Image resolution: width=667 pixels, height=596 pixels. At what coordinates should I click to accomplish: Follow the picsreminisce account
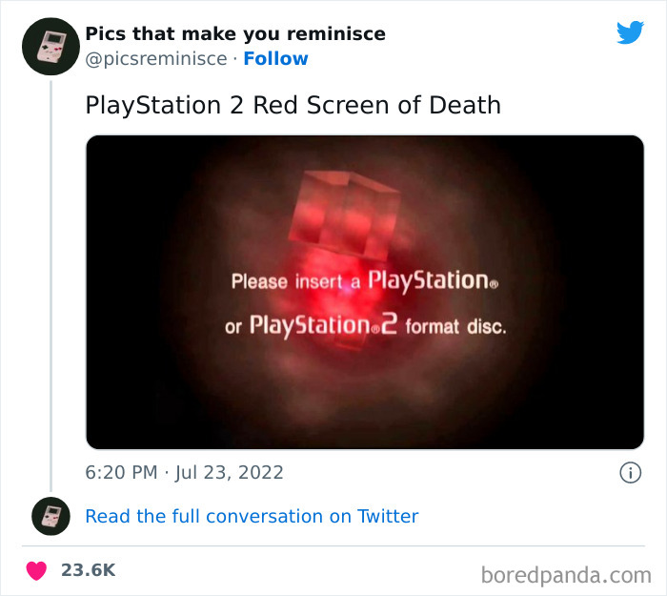tap(275, 58)
